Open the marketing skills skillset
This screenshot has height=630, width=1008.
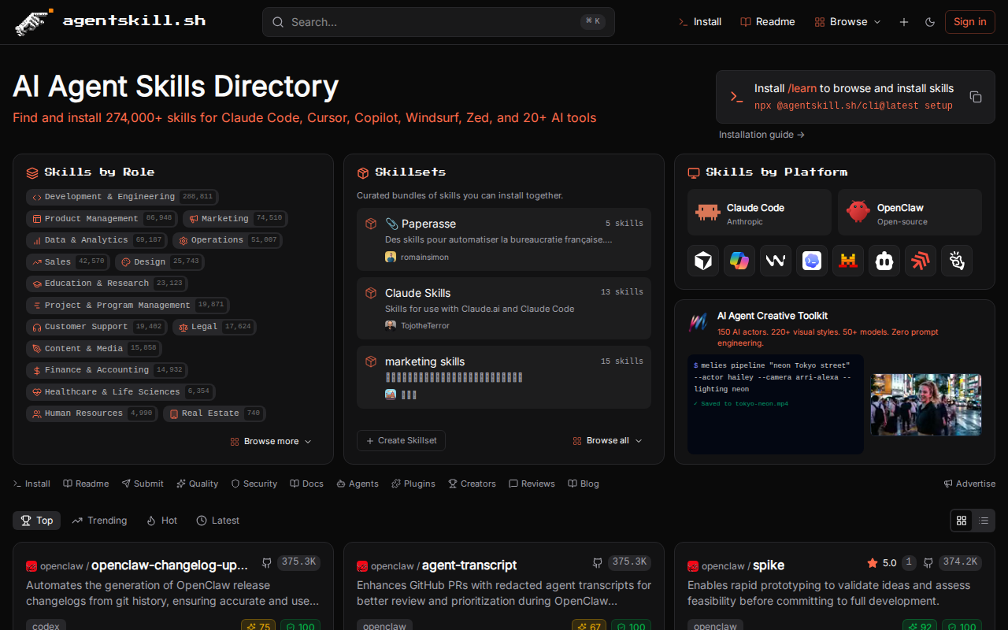point(504,377)
